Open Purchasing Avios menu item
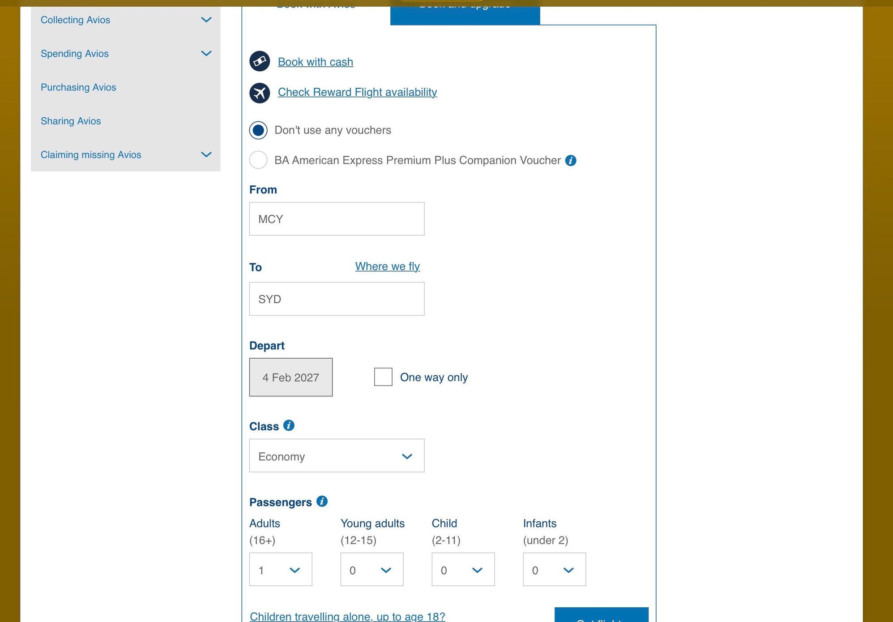Screen dimensions: 893x622 tap(78, 88)
